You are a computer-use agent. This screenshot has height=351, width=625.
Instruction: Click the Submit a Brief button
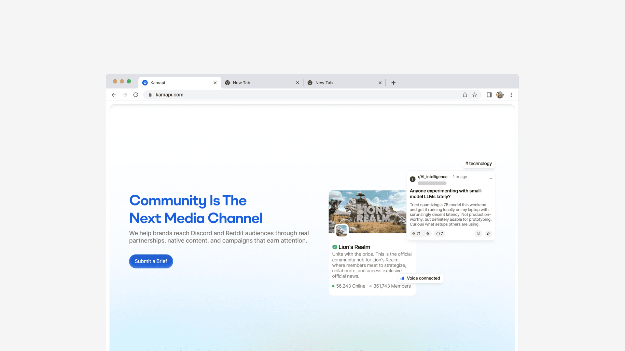coord(151,261)
